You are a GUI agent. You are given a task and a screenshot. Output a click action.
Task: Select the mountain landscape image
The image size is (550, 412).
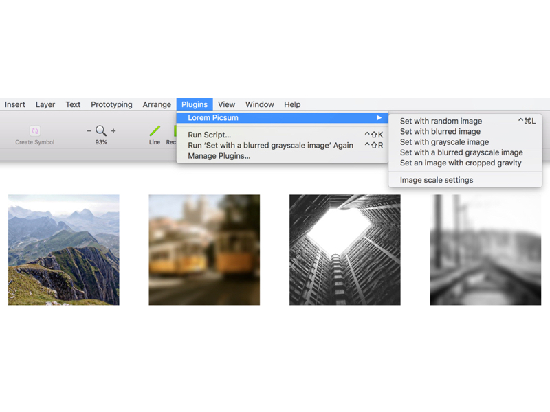pos(64,250)
